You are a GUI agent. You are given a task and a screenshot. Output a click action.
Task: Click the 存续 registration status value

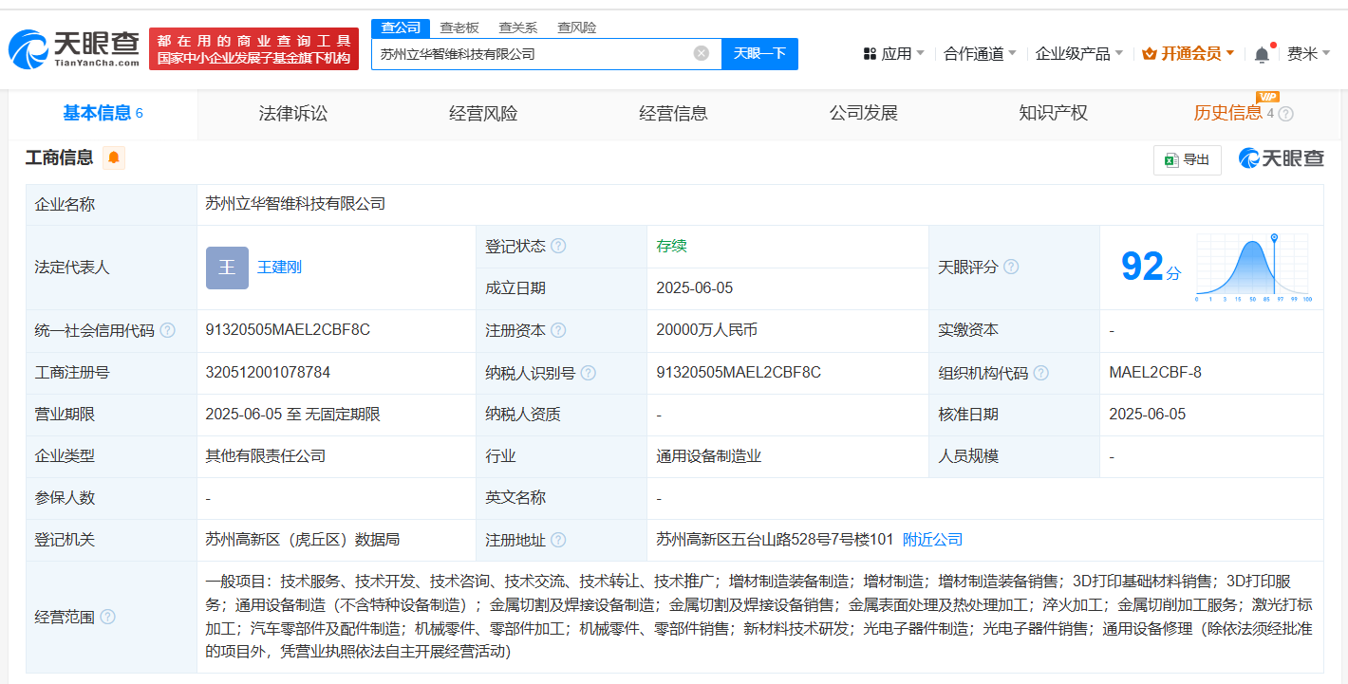point(671,246)
